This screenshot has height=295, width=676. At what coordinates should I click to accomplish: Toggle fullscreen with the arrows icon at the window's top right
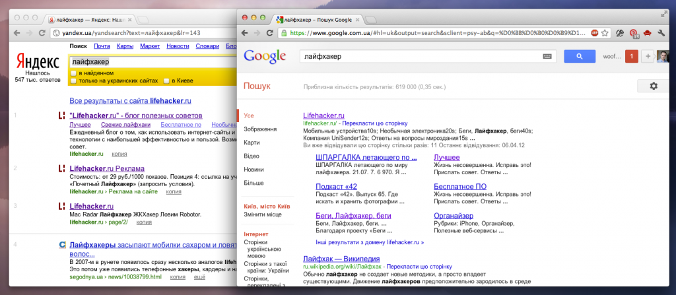point(663,13)
